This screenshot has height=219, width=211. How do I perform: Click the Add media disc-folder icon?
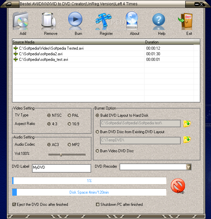click(21, 21)
